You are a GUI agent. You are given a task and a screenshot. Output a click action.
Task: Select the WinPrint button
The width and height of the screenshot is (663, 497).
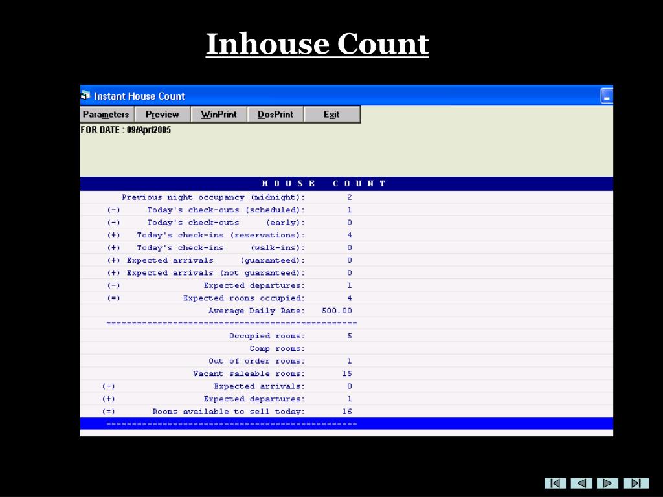coord(219,115)
